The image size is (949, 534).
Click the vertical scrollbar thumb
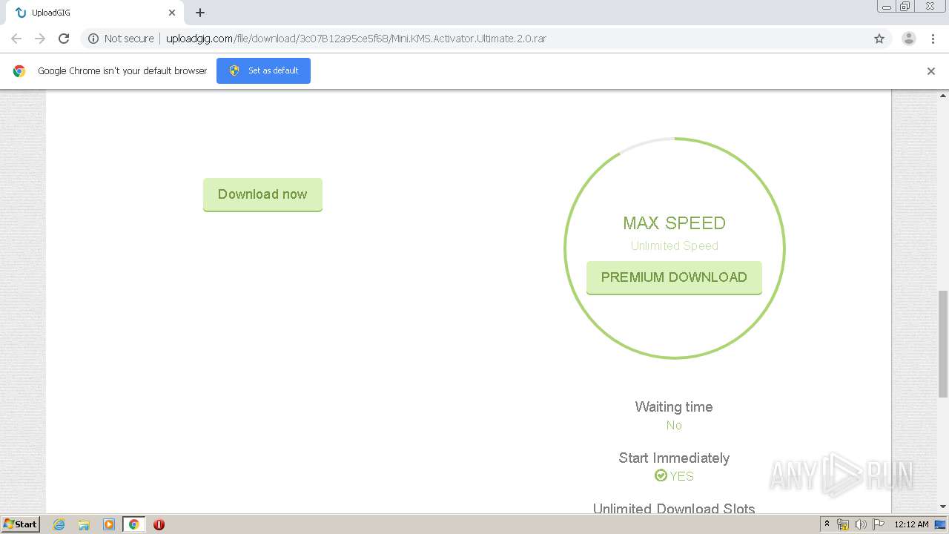[943, 345]
